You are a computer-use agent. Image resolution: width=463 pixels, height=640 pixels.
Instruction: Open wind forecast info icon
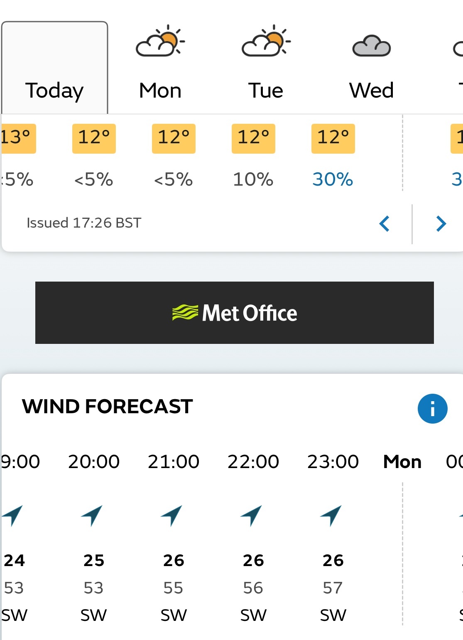[433, 409]
